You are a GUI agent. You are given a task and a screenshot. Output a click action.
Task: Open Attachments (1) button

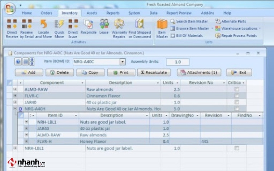coord(199,72)
